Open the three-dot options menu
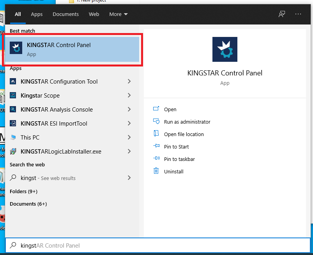The width and height of the screenshot is (313, 255). click(298, 14)
